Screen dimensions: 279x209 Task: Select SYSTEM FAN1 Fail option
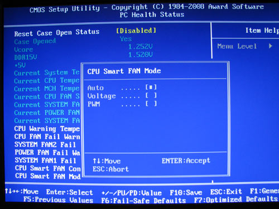pos(45,160)
